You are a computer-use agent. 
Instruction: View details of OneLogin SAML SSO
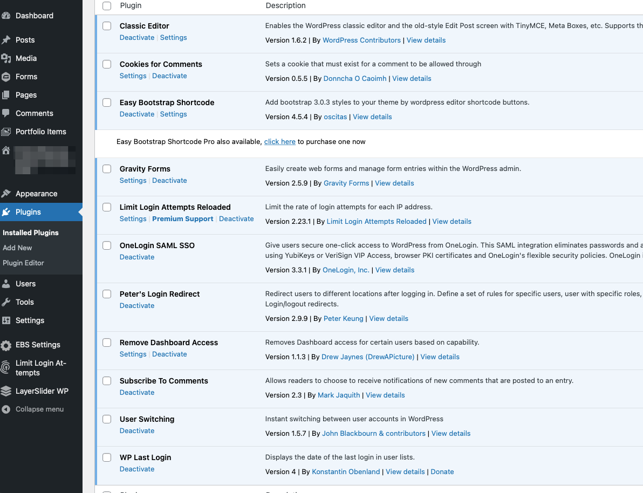click(x=395, y=270)
